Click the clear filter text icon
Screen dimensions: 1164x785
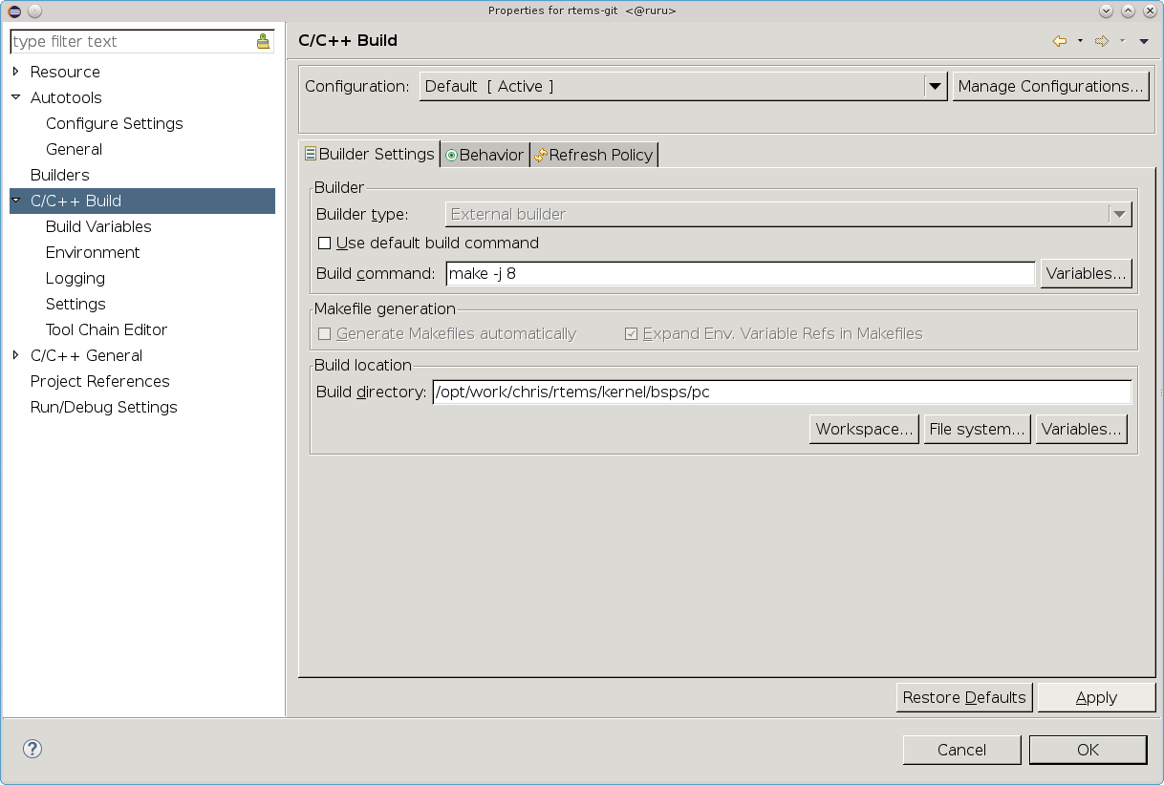(263, 42)
